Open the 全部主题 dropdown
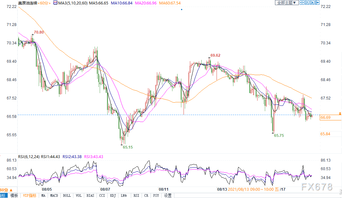The image size is (342, 198). point(287,3)
